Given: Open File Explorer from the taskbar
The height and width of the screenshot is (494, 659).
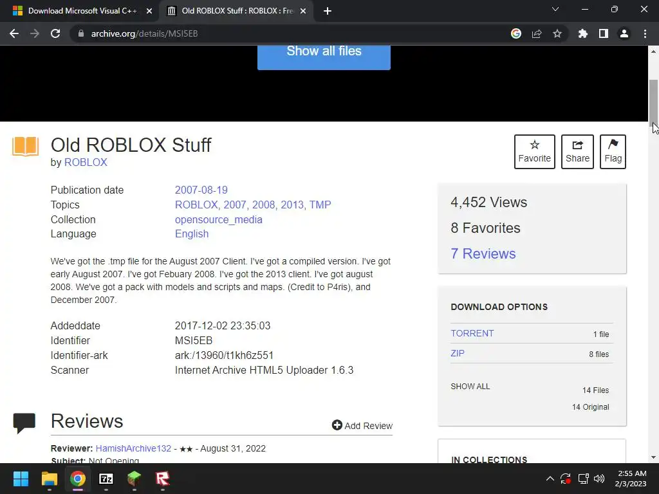Looking at the screenshot, I should [x=49, y=479].
